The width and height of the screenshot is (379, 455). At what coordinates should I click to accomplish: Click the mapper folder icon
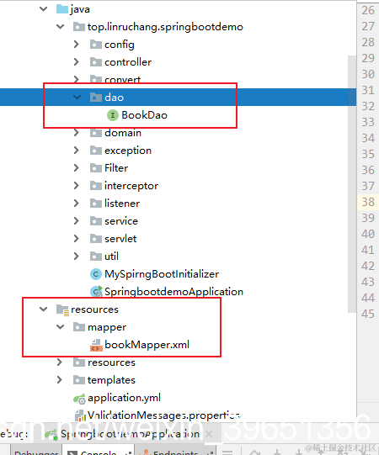79,327
